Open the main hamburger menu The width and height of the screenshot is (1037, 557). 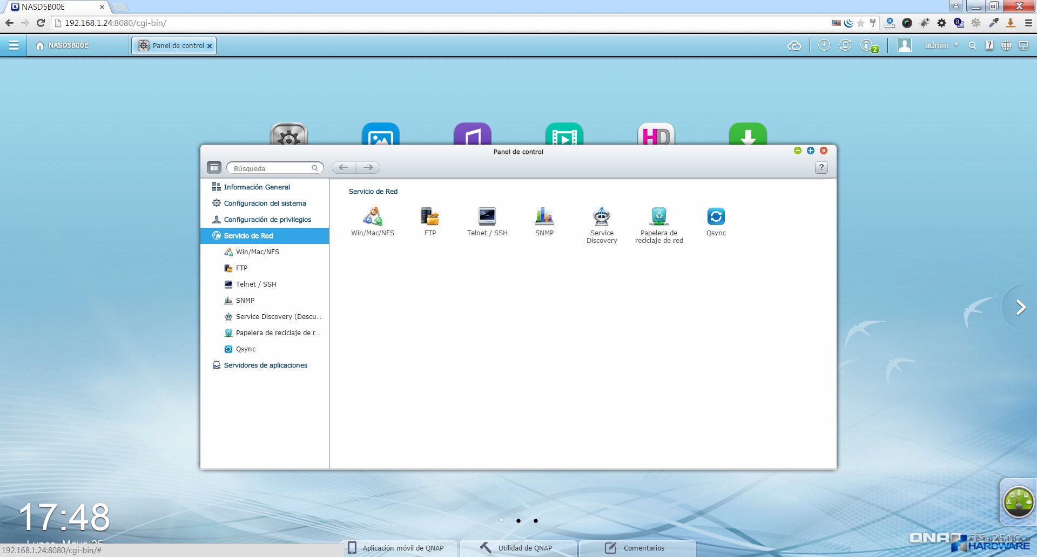tap(14, 45)
